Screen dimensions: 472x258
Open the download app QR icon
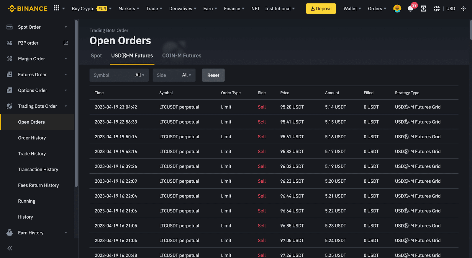pos(423,9)
